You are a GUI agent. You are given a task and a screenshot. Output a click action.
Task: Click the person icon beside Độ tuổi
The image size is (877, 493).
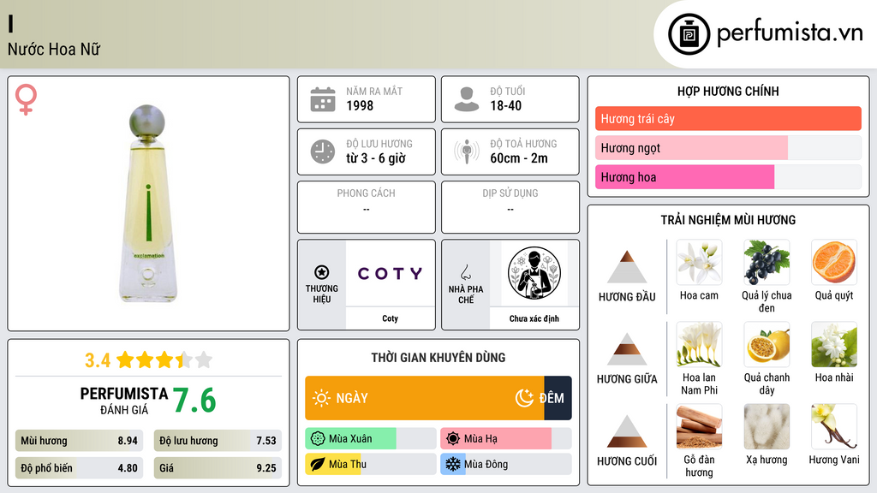(x=467, y=99)
